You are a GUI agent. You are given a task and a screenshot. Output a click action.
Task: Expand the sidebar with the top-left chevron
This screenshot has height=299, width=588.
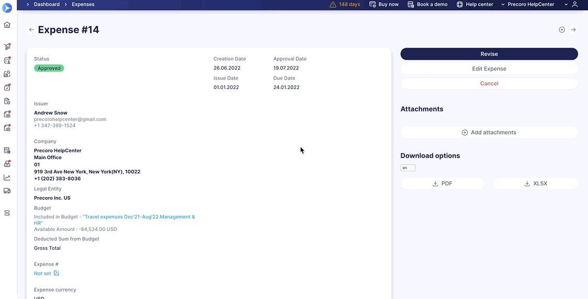tap(28, 5)
